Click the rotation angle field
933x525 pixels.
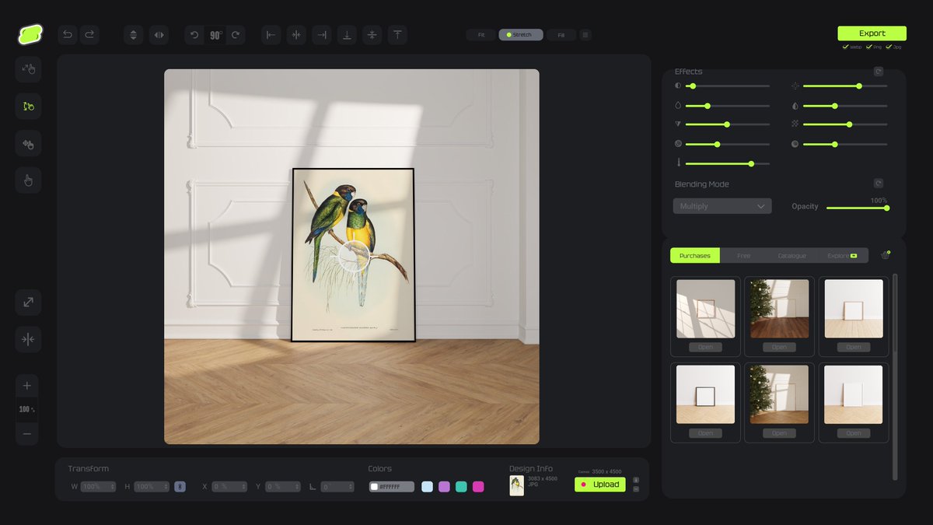[x=337, y=486]
